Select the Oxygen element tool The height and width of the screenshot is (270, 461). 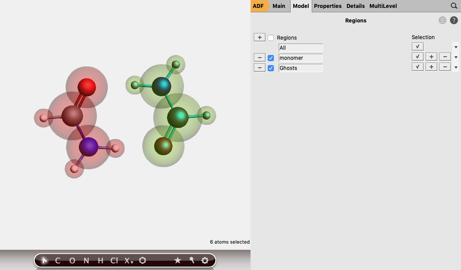tap(71, 260)
